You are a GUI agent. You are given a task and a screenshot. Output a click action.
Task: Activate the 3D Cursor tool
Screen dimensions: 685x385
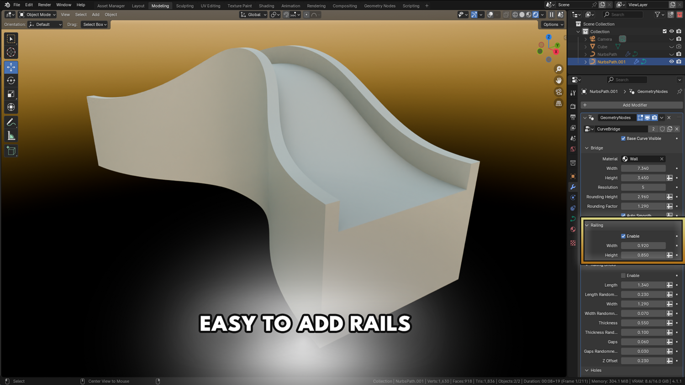point(11,52)
